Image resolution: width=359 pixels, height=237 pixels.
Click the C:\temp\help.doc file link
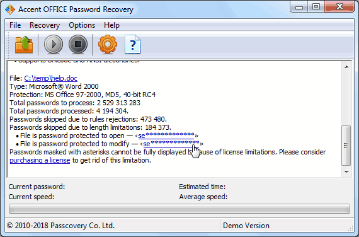tap(51, 78)
